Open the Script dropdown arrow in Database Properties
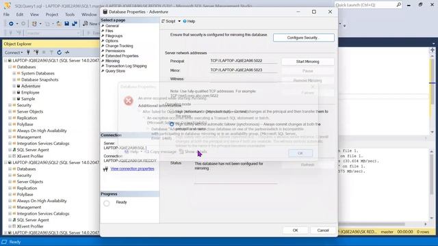The height and width of the screenshot is (246, 438). pyautogui.click(x=179, y=21)
